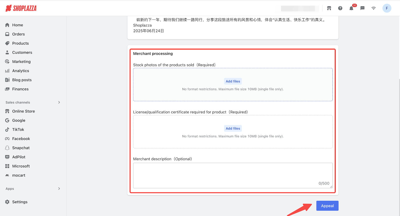Click the Microsoft squares icon
The image size is (400, 216).
point(7,166)
